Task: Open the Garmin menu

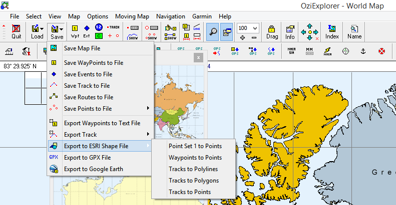Action: tap(202, 16)
